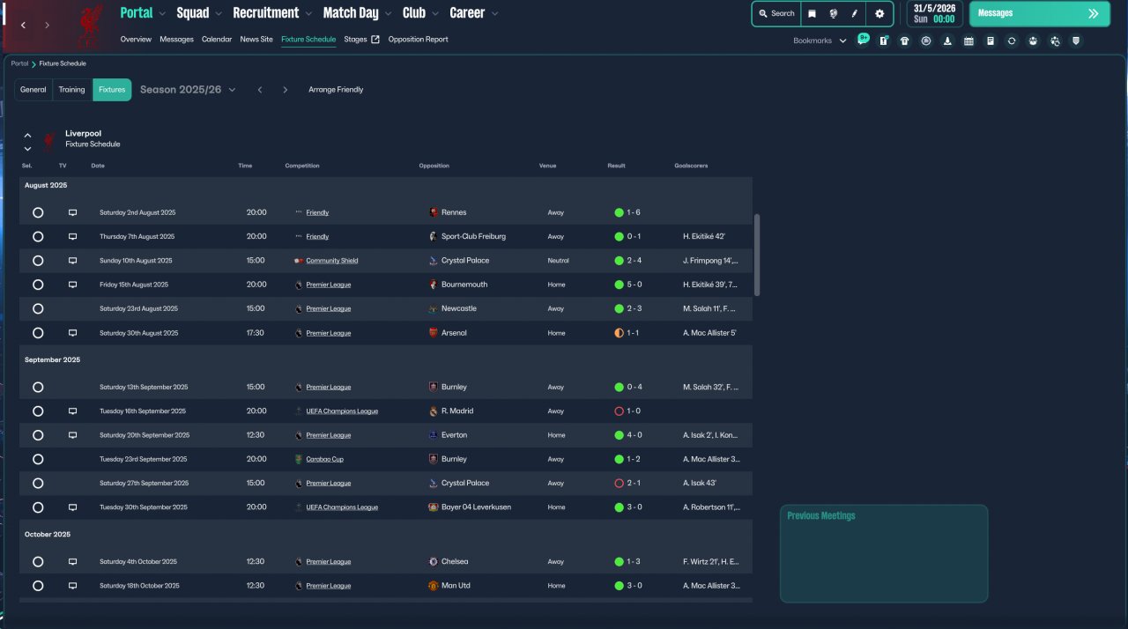
Task: Open the Bookmarks dropdown chevron
Action: click(x=842, y=41)
